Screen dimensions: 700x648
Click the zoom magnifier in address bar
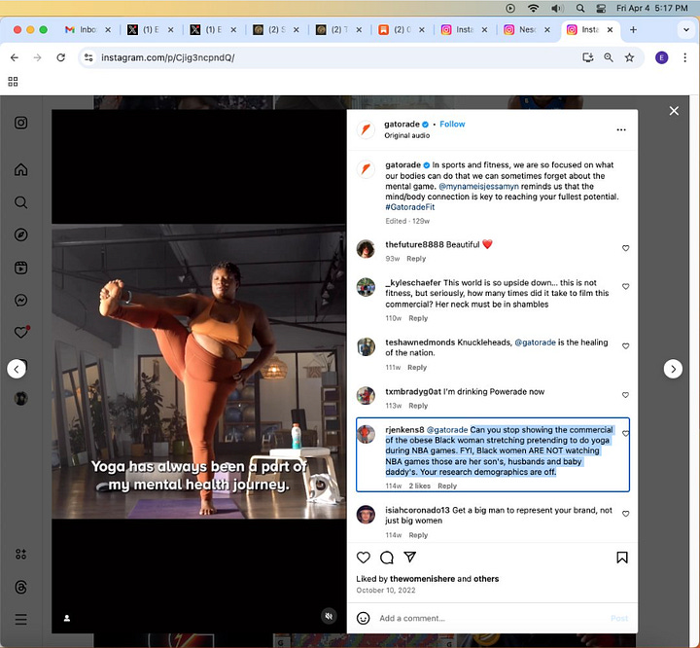(x=609, y=57)
